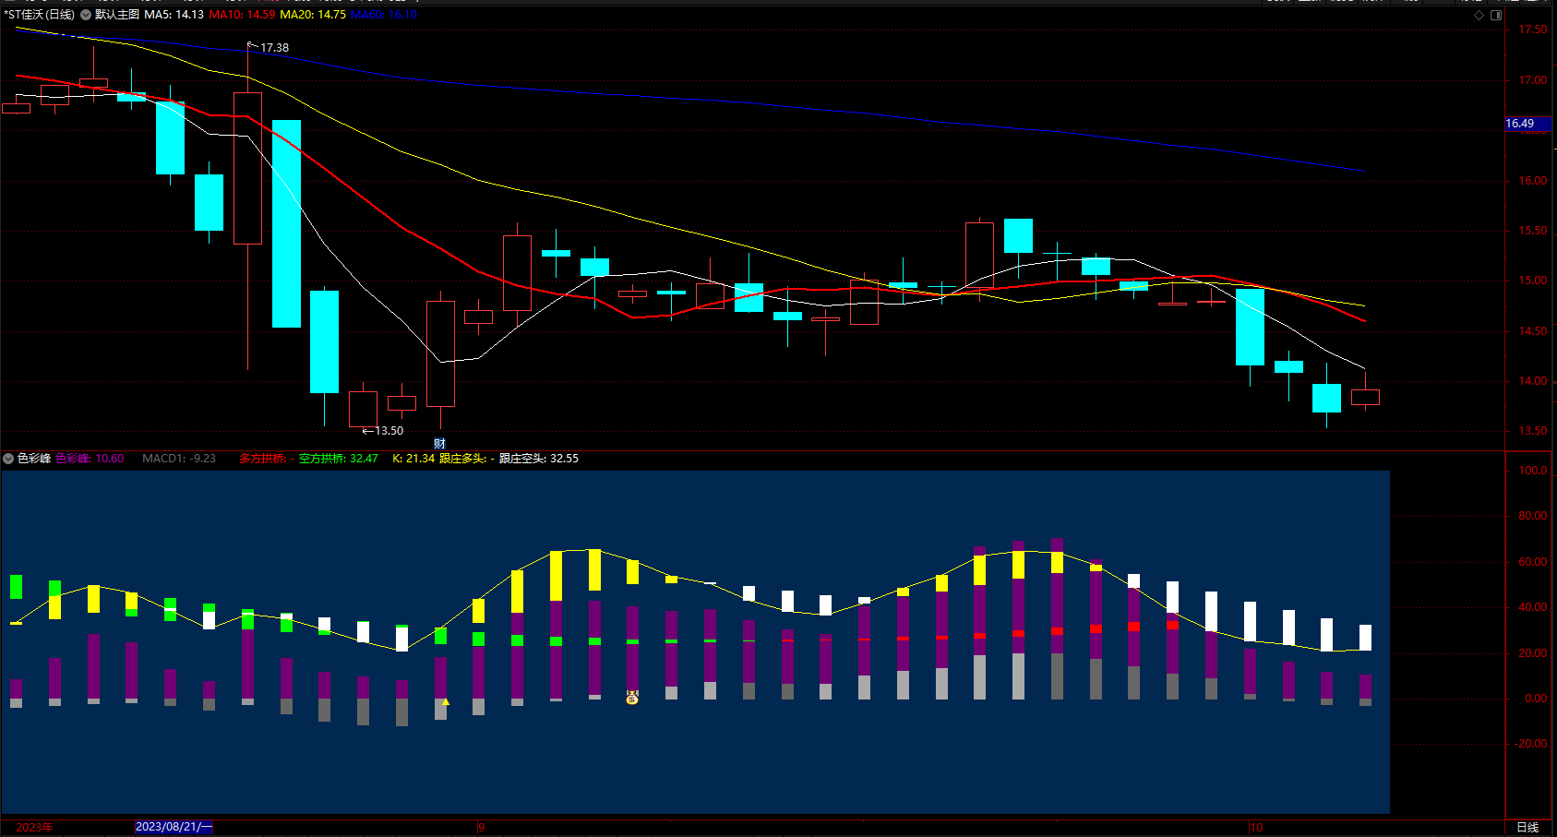Screen dimensions: 1557x837
Task: Toggle the side panel icon at top right
Action: [1496, 15]
